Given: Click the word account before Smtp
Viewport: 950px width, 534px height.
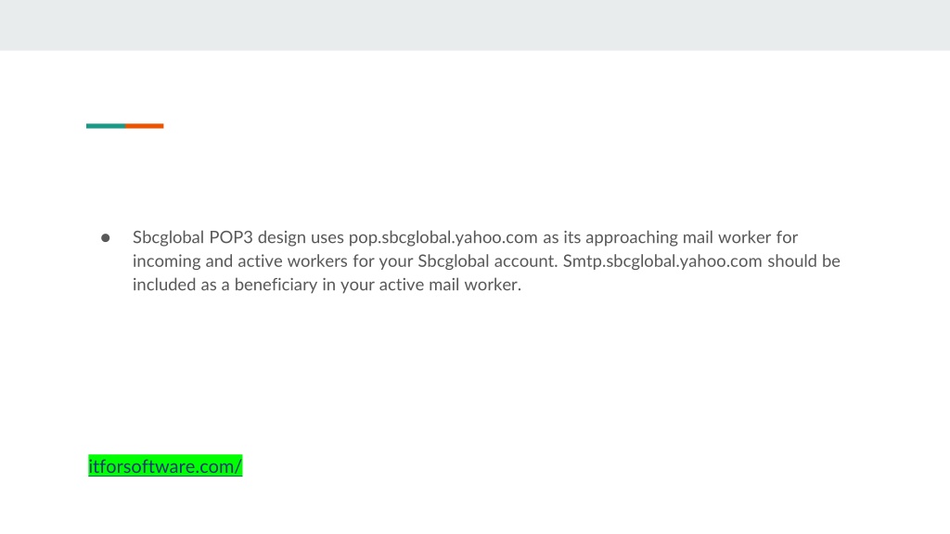Looking at the screenshot, I should coord(525,261).
